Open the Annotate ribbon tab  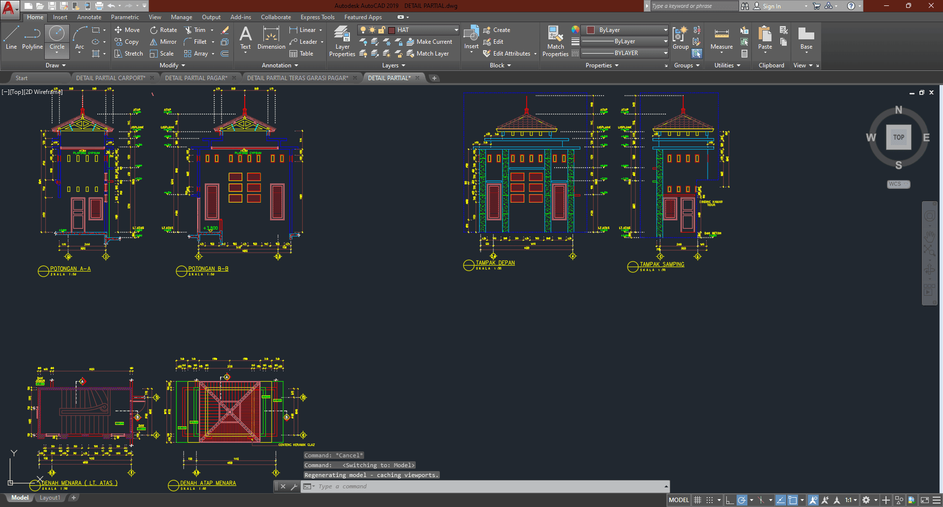89,17
